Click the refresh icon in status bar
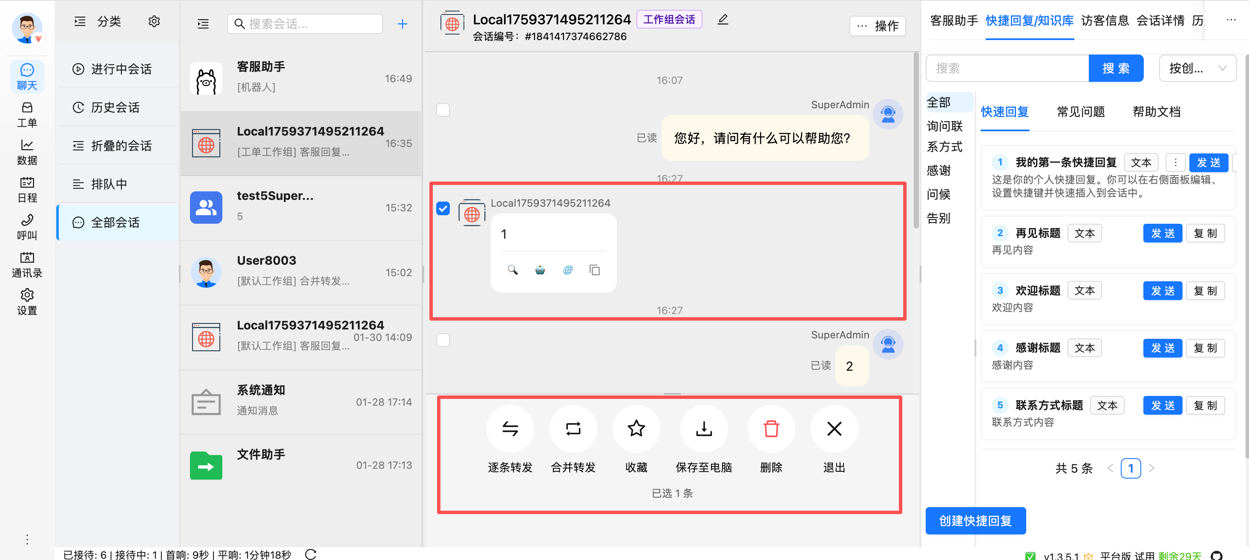The image size is (1249, 560). [x=311, y=554]
